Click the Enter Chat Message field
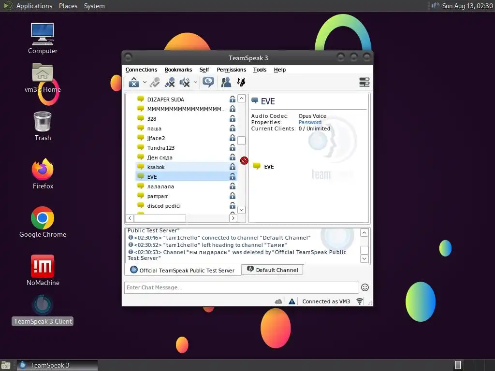 click(x=242, y=287)
